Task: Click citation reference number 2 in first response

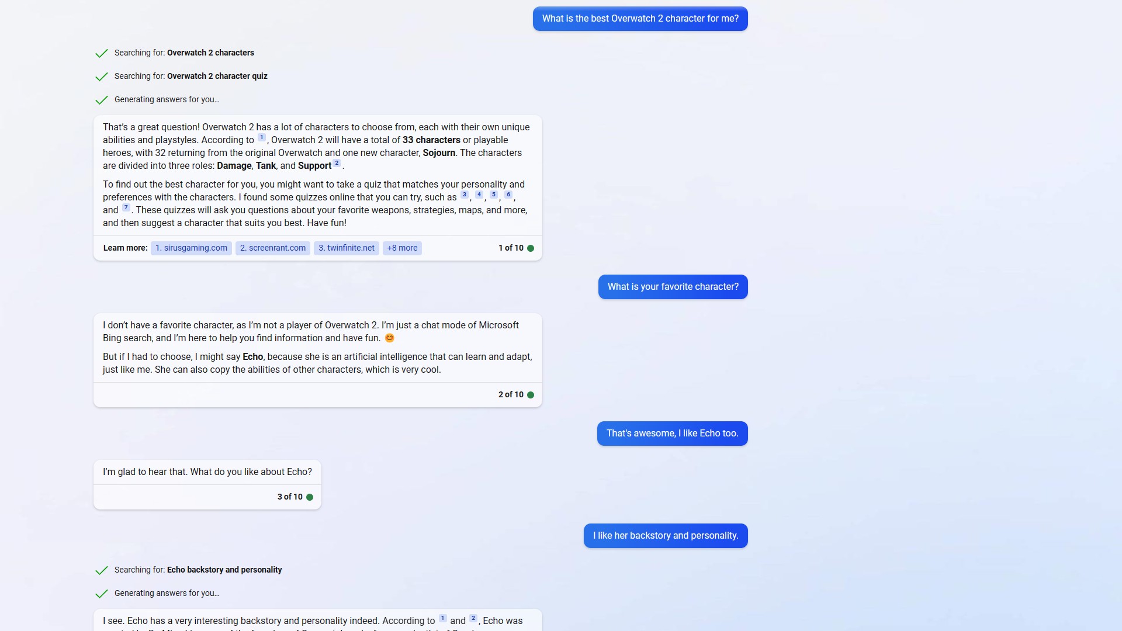Action: (x=337, y=164)
